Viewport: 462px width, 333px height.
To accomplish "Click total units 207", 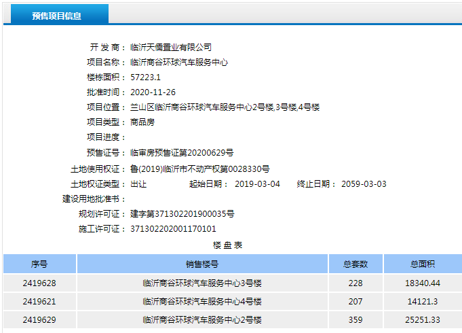I will 355,302.
